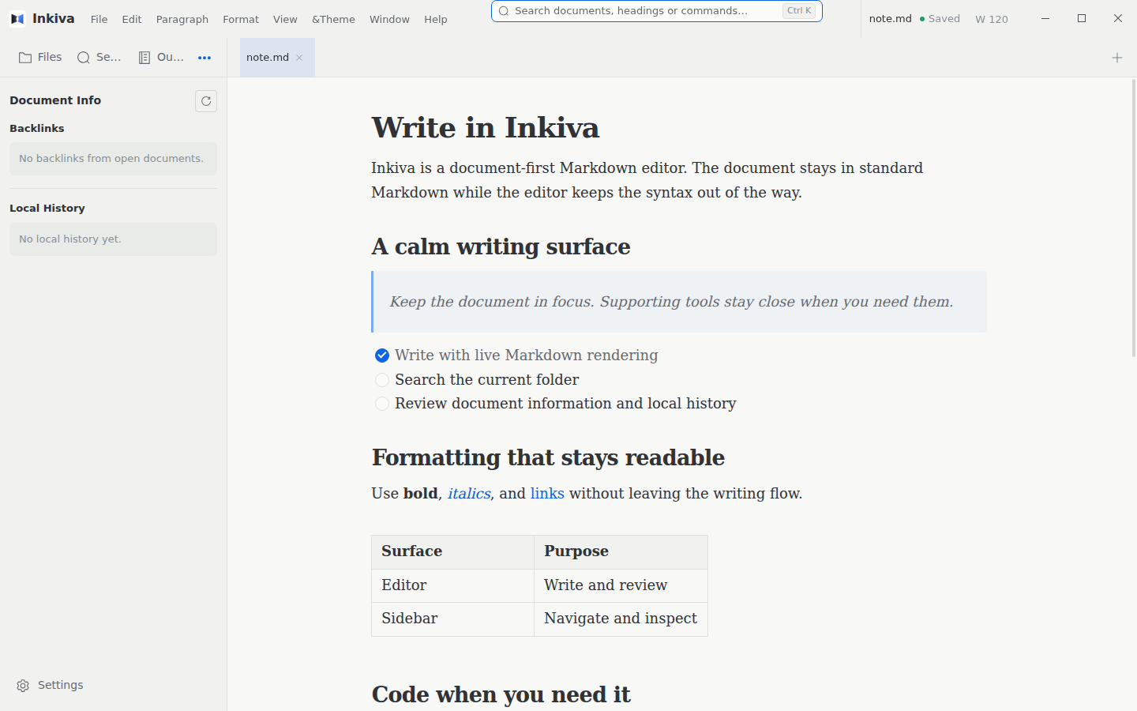Click the 'Write in Inkiva' heading

(486, 128)
